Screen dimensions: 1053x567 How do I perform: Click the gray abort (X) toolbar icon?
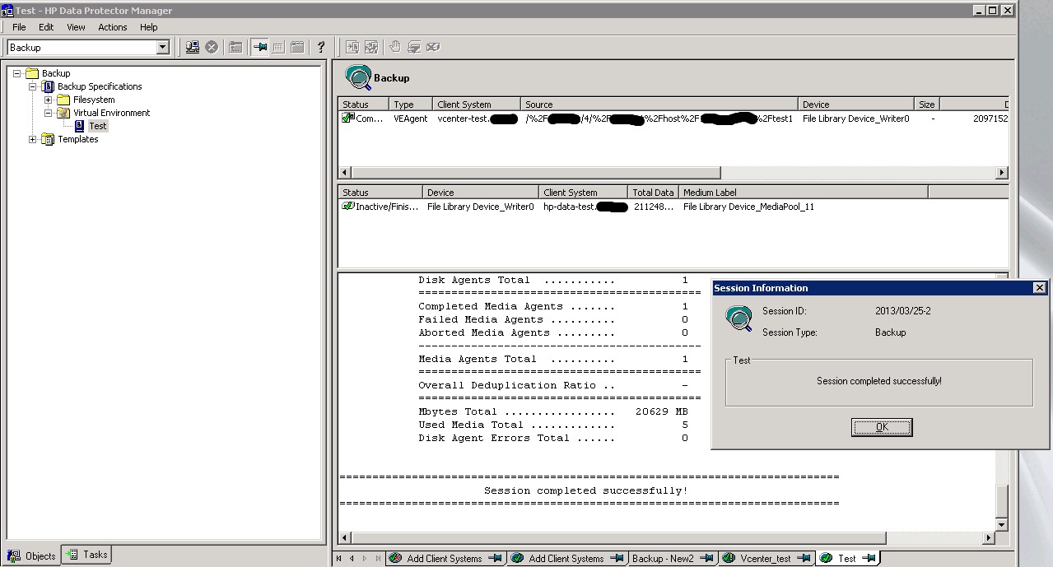pos(212,47)
